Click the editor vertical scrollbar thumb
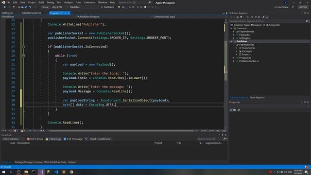Viewport: 311px width, 175px height. coord(225,60)
